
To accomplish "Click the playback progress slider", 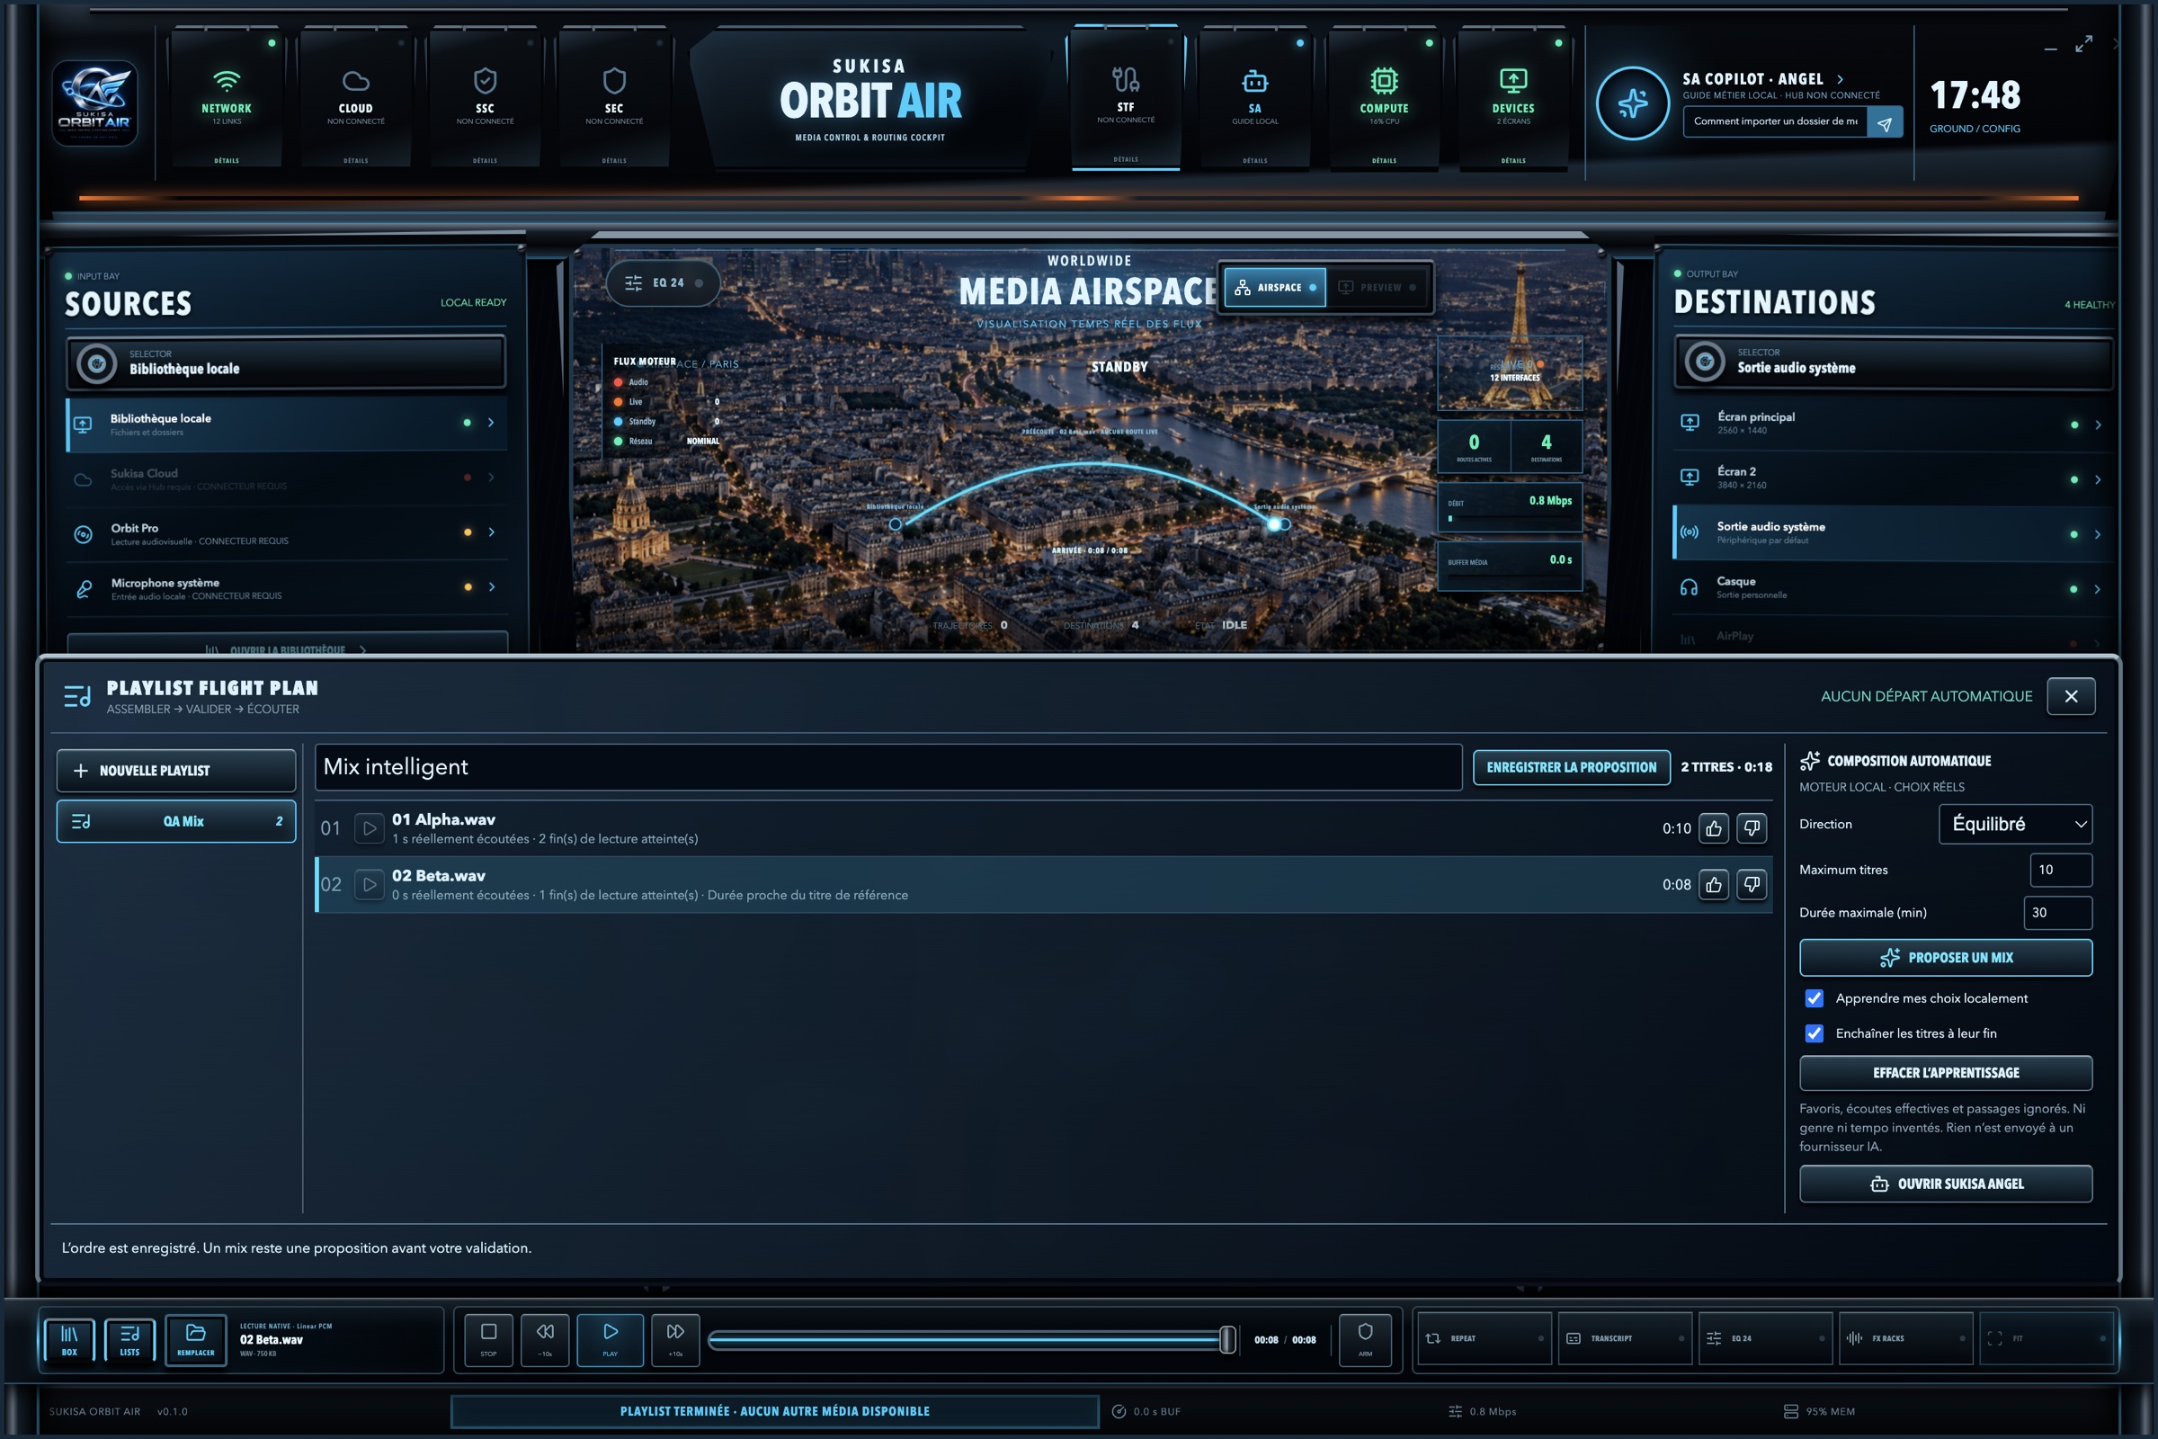I will click(x=973, y=1340).
